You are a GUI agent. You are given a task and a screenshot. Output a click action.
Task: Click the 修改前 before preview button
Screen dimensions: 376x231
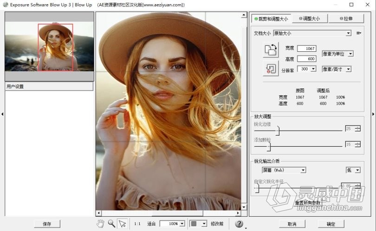[217, 224]
